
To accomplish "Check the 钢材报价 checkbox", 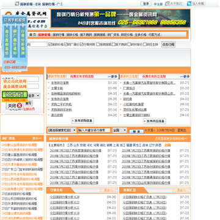I will click(x=129, y=44).
